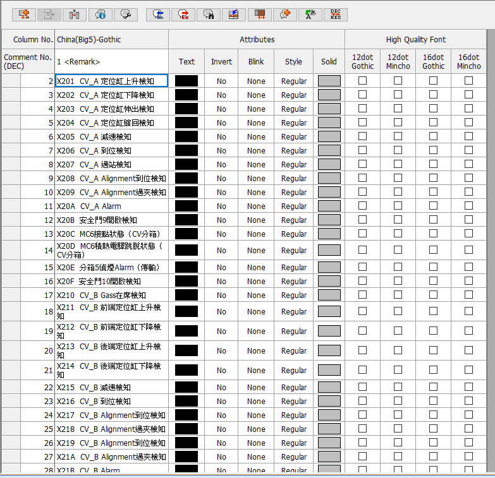Click the new comment bubble with plus icon
Screen dimensions: 495x478
[x=284, y=14]
